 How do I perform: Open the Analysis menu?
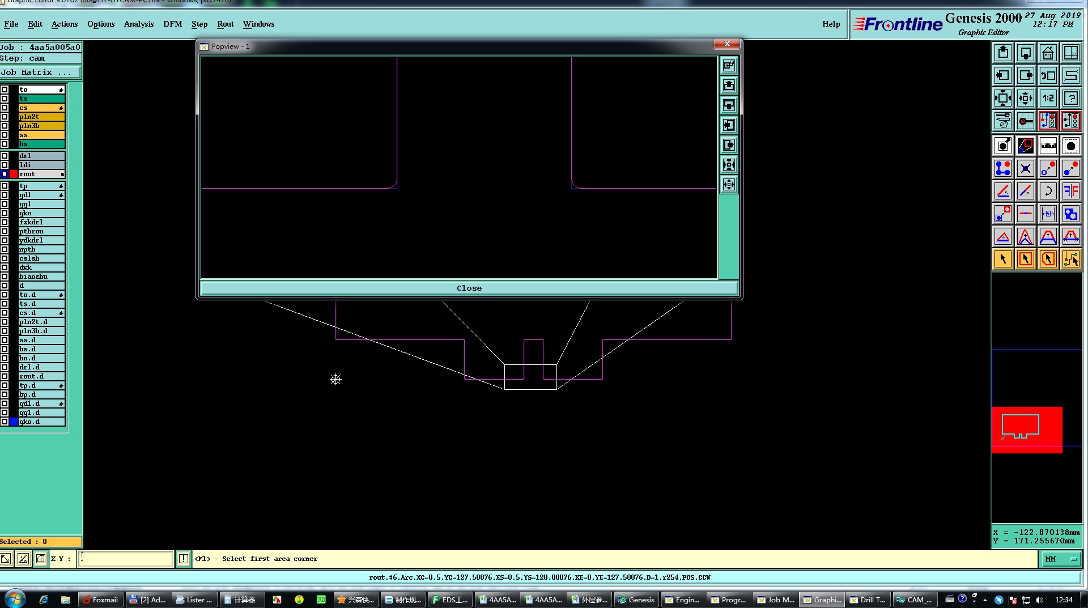pos(139,24)
